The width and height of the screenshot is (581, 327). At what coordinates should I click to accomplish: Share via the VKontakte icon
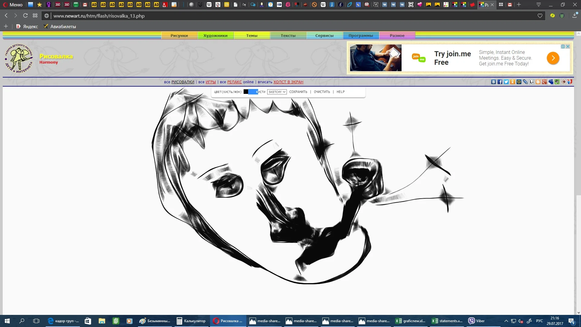pyautogui.click(x=494, y=82)
